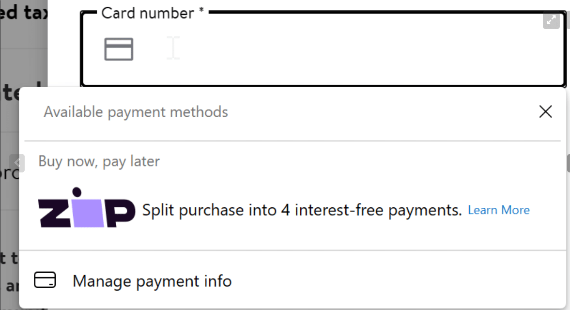570x310 pixels.
Task: Focus the Card number input field
Action: point(323,49)
